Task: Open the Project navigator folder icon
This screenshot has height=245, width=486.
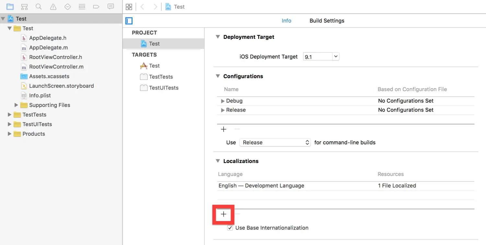Action: (x=10, y=6)
